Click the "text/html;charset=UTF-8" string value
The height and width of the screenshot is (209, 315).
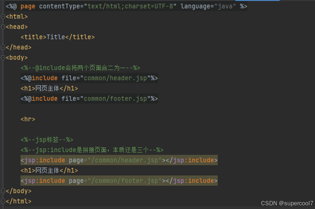click(x=130, y=7)
